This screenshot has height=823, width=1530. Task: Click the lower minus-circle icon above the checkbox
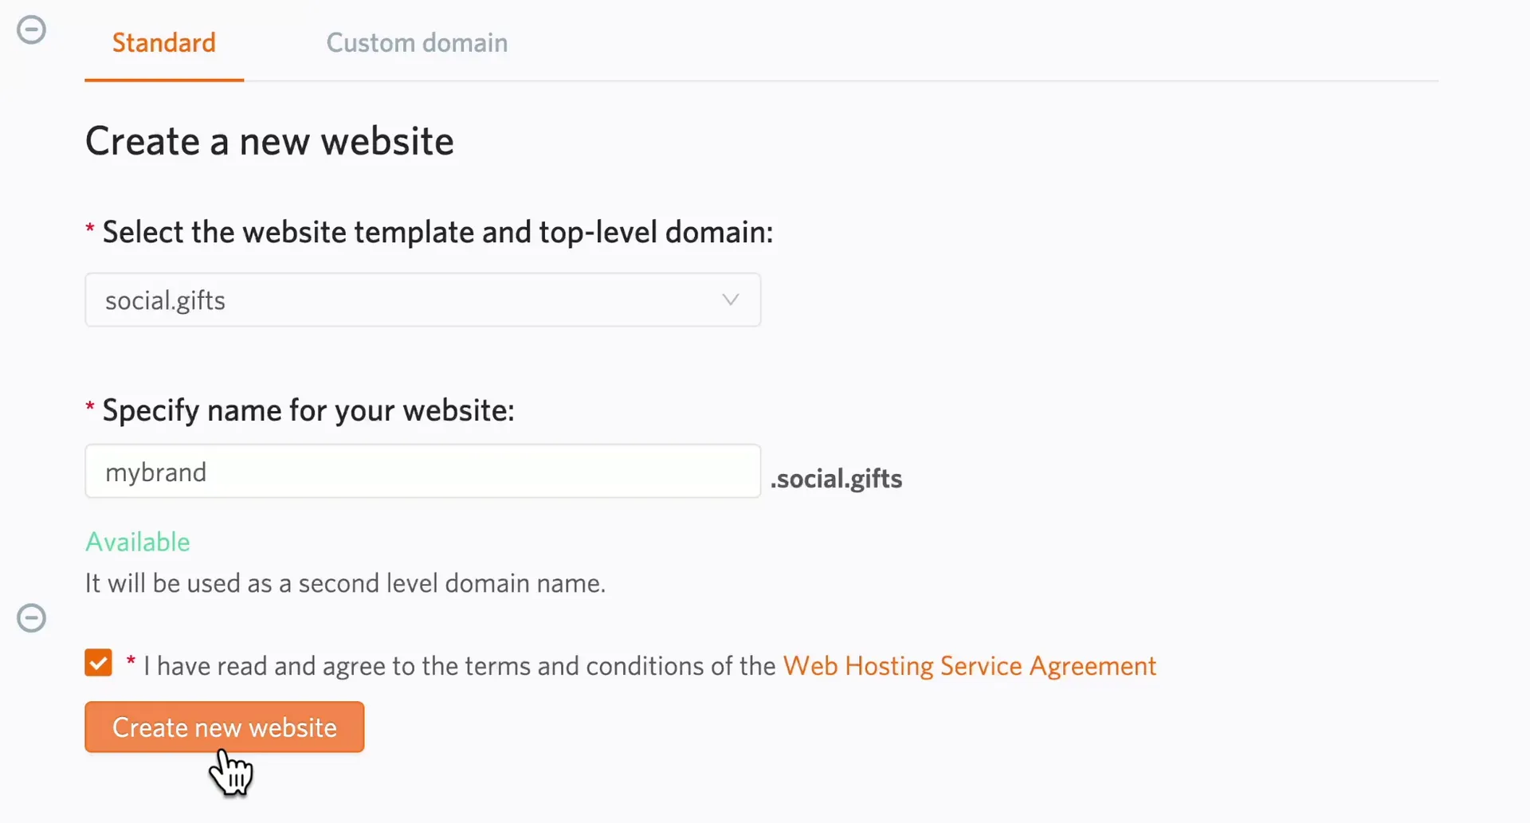tap(32, 618)
